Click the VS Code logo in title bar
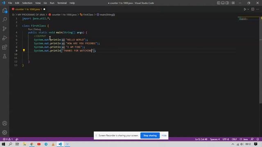262x147 pixels. click(x=4, y=3)
